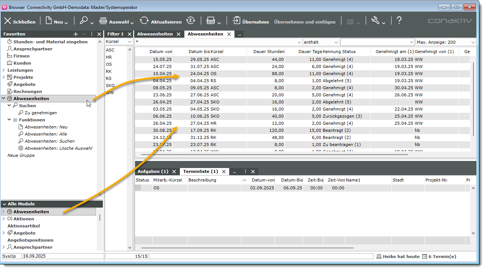The height and width of the screenshot is (270, 485).
Task: Close the Filter 1 panel
Action: [x=130, y=34]
